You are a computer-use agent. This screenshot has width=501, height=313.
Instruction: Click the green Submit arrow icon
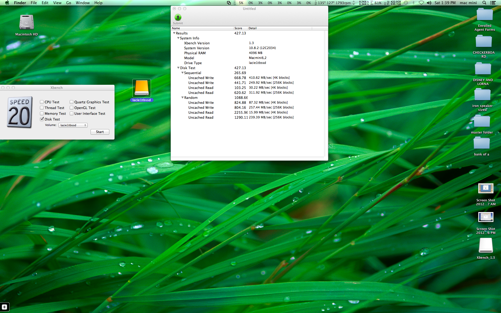(178, 17)
